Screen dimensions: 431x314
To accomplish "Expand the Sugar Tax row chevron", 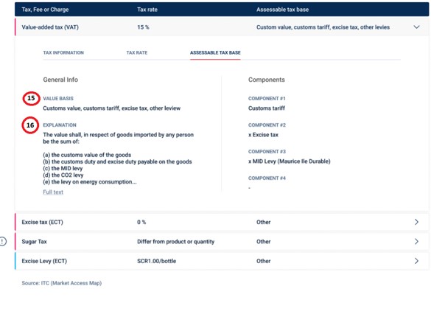I will tap(416, 242).
